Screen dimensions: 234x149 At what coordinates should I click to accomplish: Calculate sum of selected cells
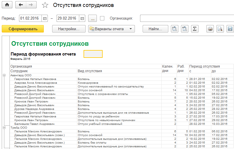tap(195, 29)
